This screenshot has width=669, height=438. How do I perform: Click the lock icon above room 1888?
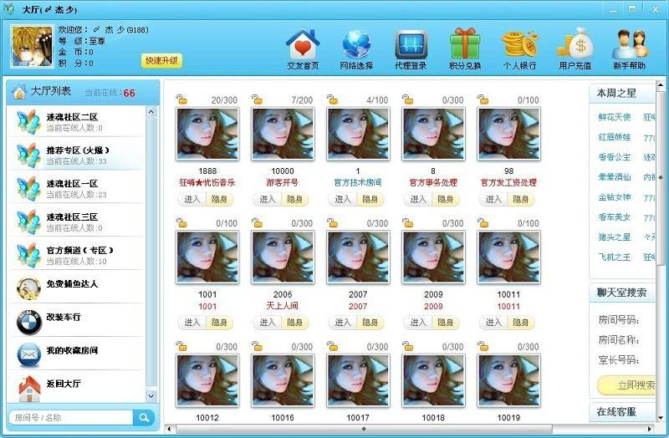[x=181, y=100]
